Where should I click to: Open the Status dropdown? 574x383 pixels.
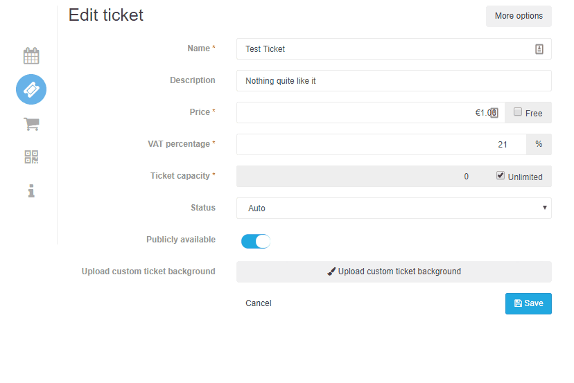[394, 208]
